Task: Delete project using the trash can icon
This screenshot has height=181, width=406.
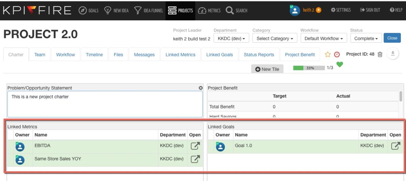Action: coord(380,54)
